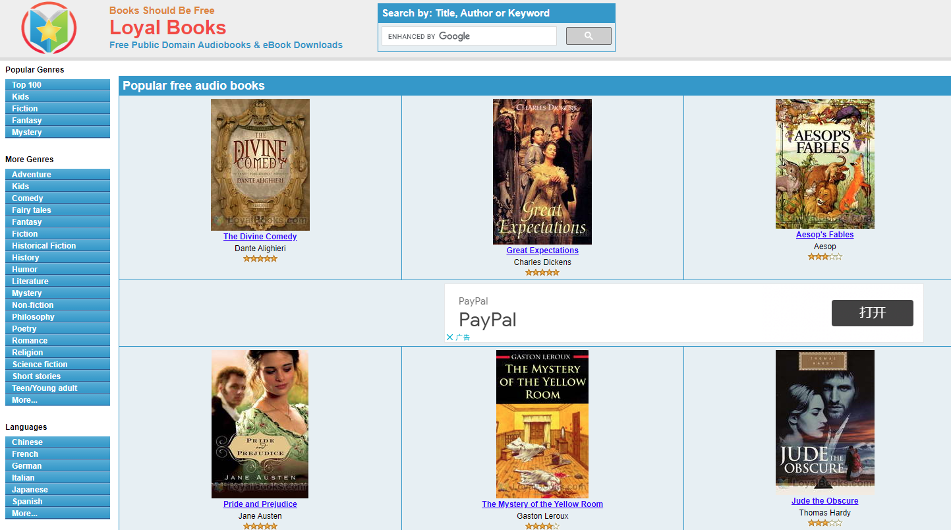Click the star rating under Aesop
The image size is (951, 530).
click(824, 256)
